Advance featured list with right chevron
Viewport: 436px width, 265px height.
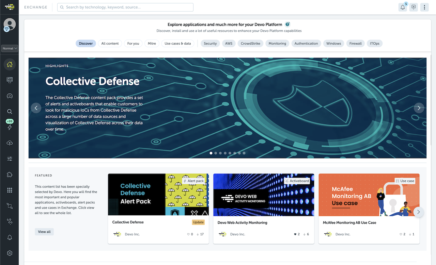point(419,212)
